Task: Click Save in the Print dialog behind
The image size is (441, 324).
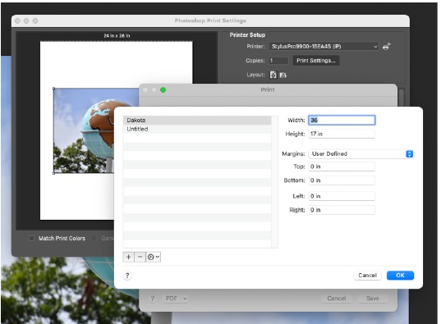Action: [x=373, y=299]
